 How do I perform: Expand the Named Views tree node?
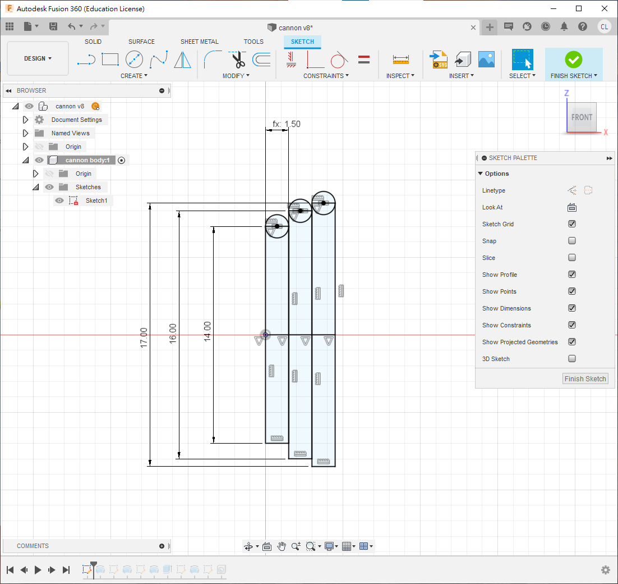(x=25, y=133)
